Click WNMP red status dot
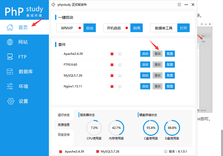 coord(80,28)
